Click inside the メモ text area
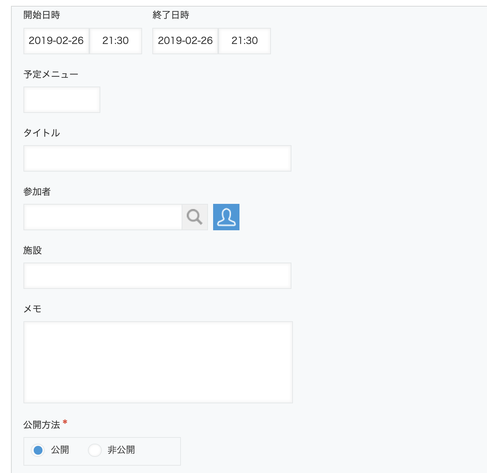This screenshot has width=487, height=473. [x=157, y=363]
